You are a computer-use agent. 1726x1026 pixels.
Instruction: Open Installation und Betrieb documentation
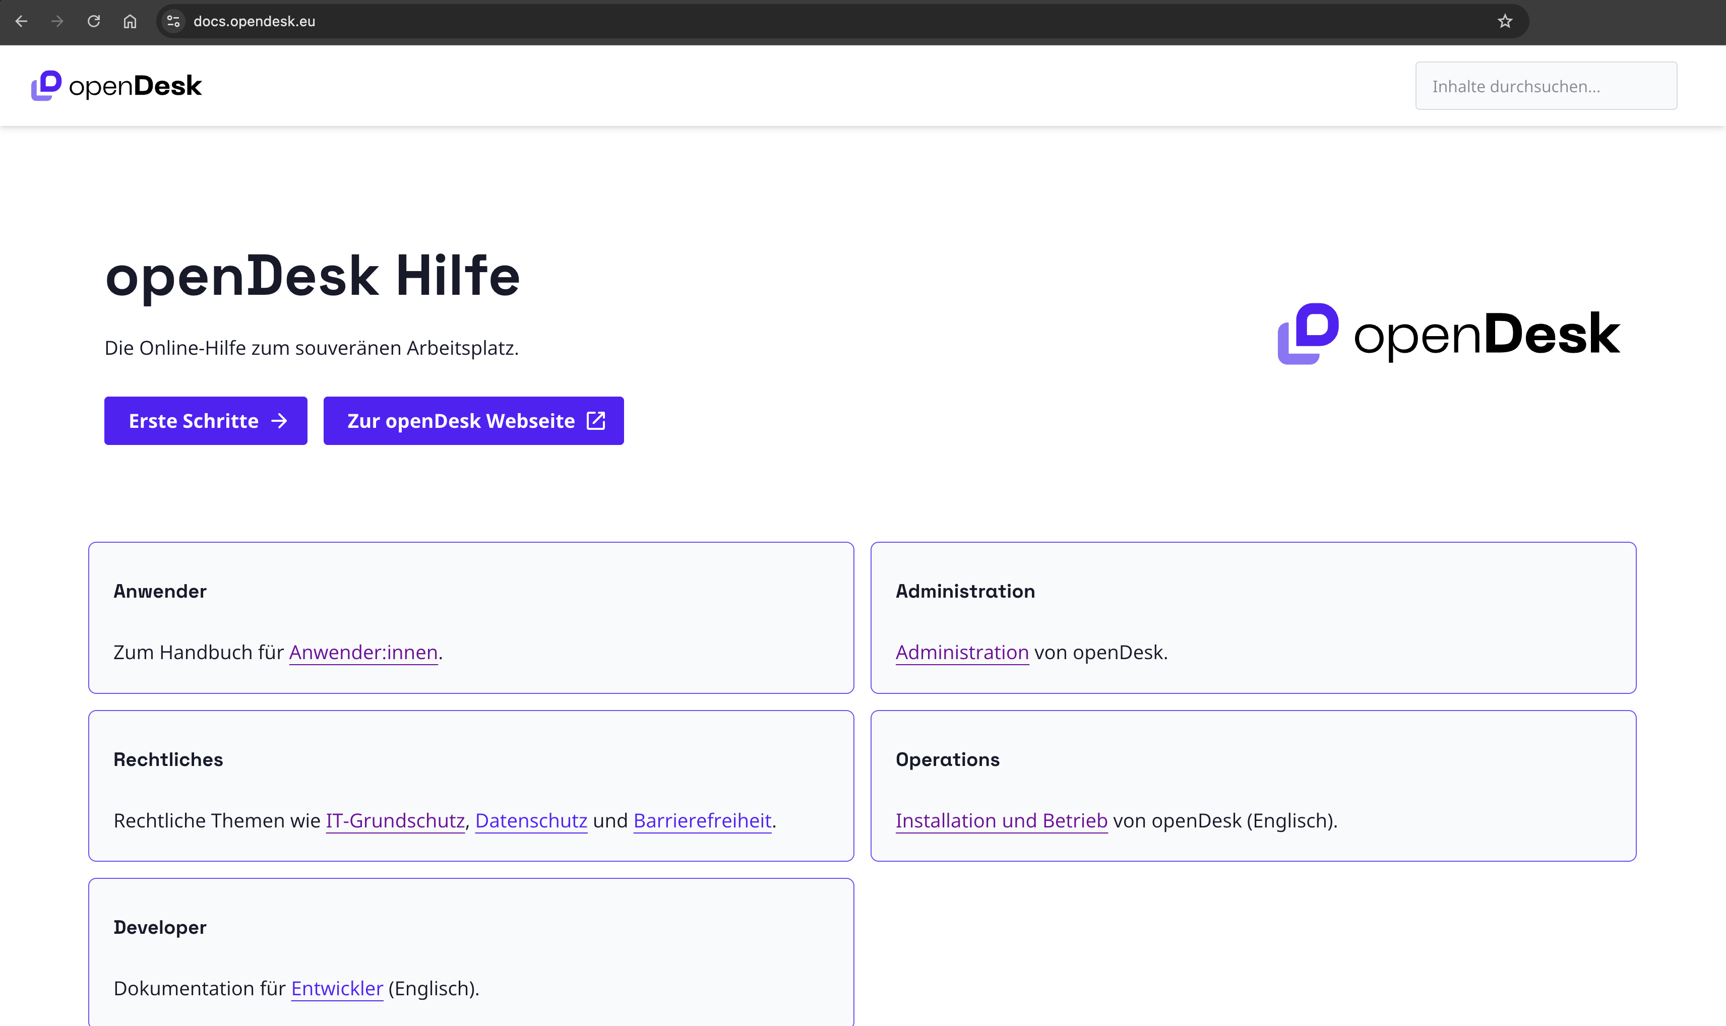tap(1002, 821)
